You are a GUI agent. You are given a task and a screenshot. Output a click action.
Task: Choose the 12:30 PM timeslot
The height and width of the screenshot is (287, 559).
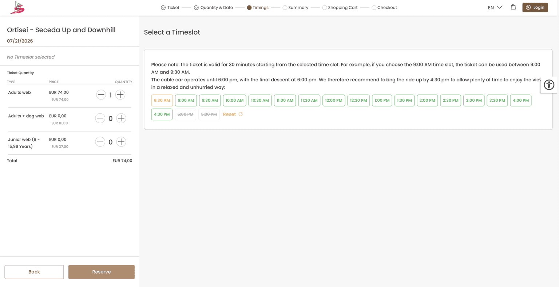coord(358,100)
